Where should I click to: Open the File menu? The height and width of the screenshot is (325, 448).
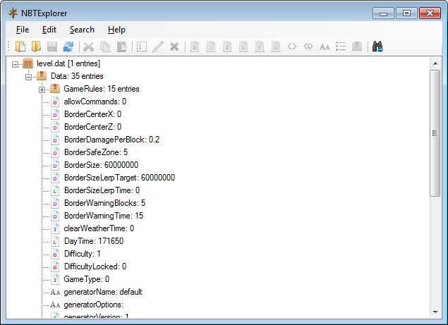23,30
